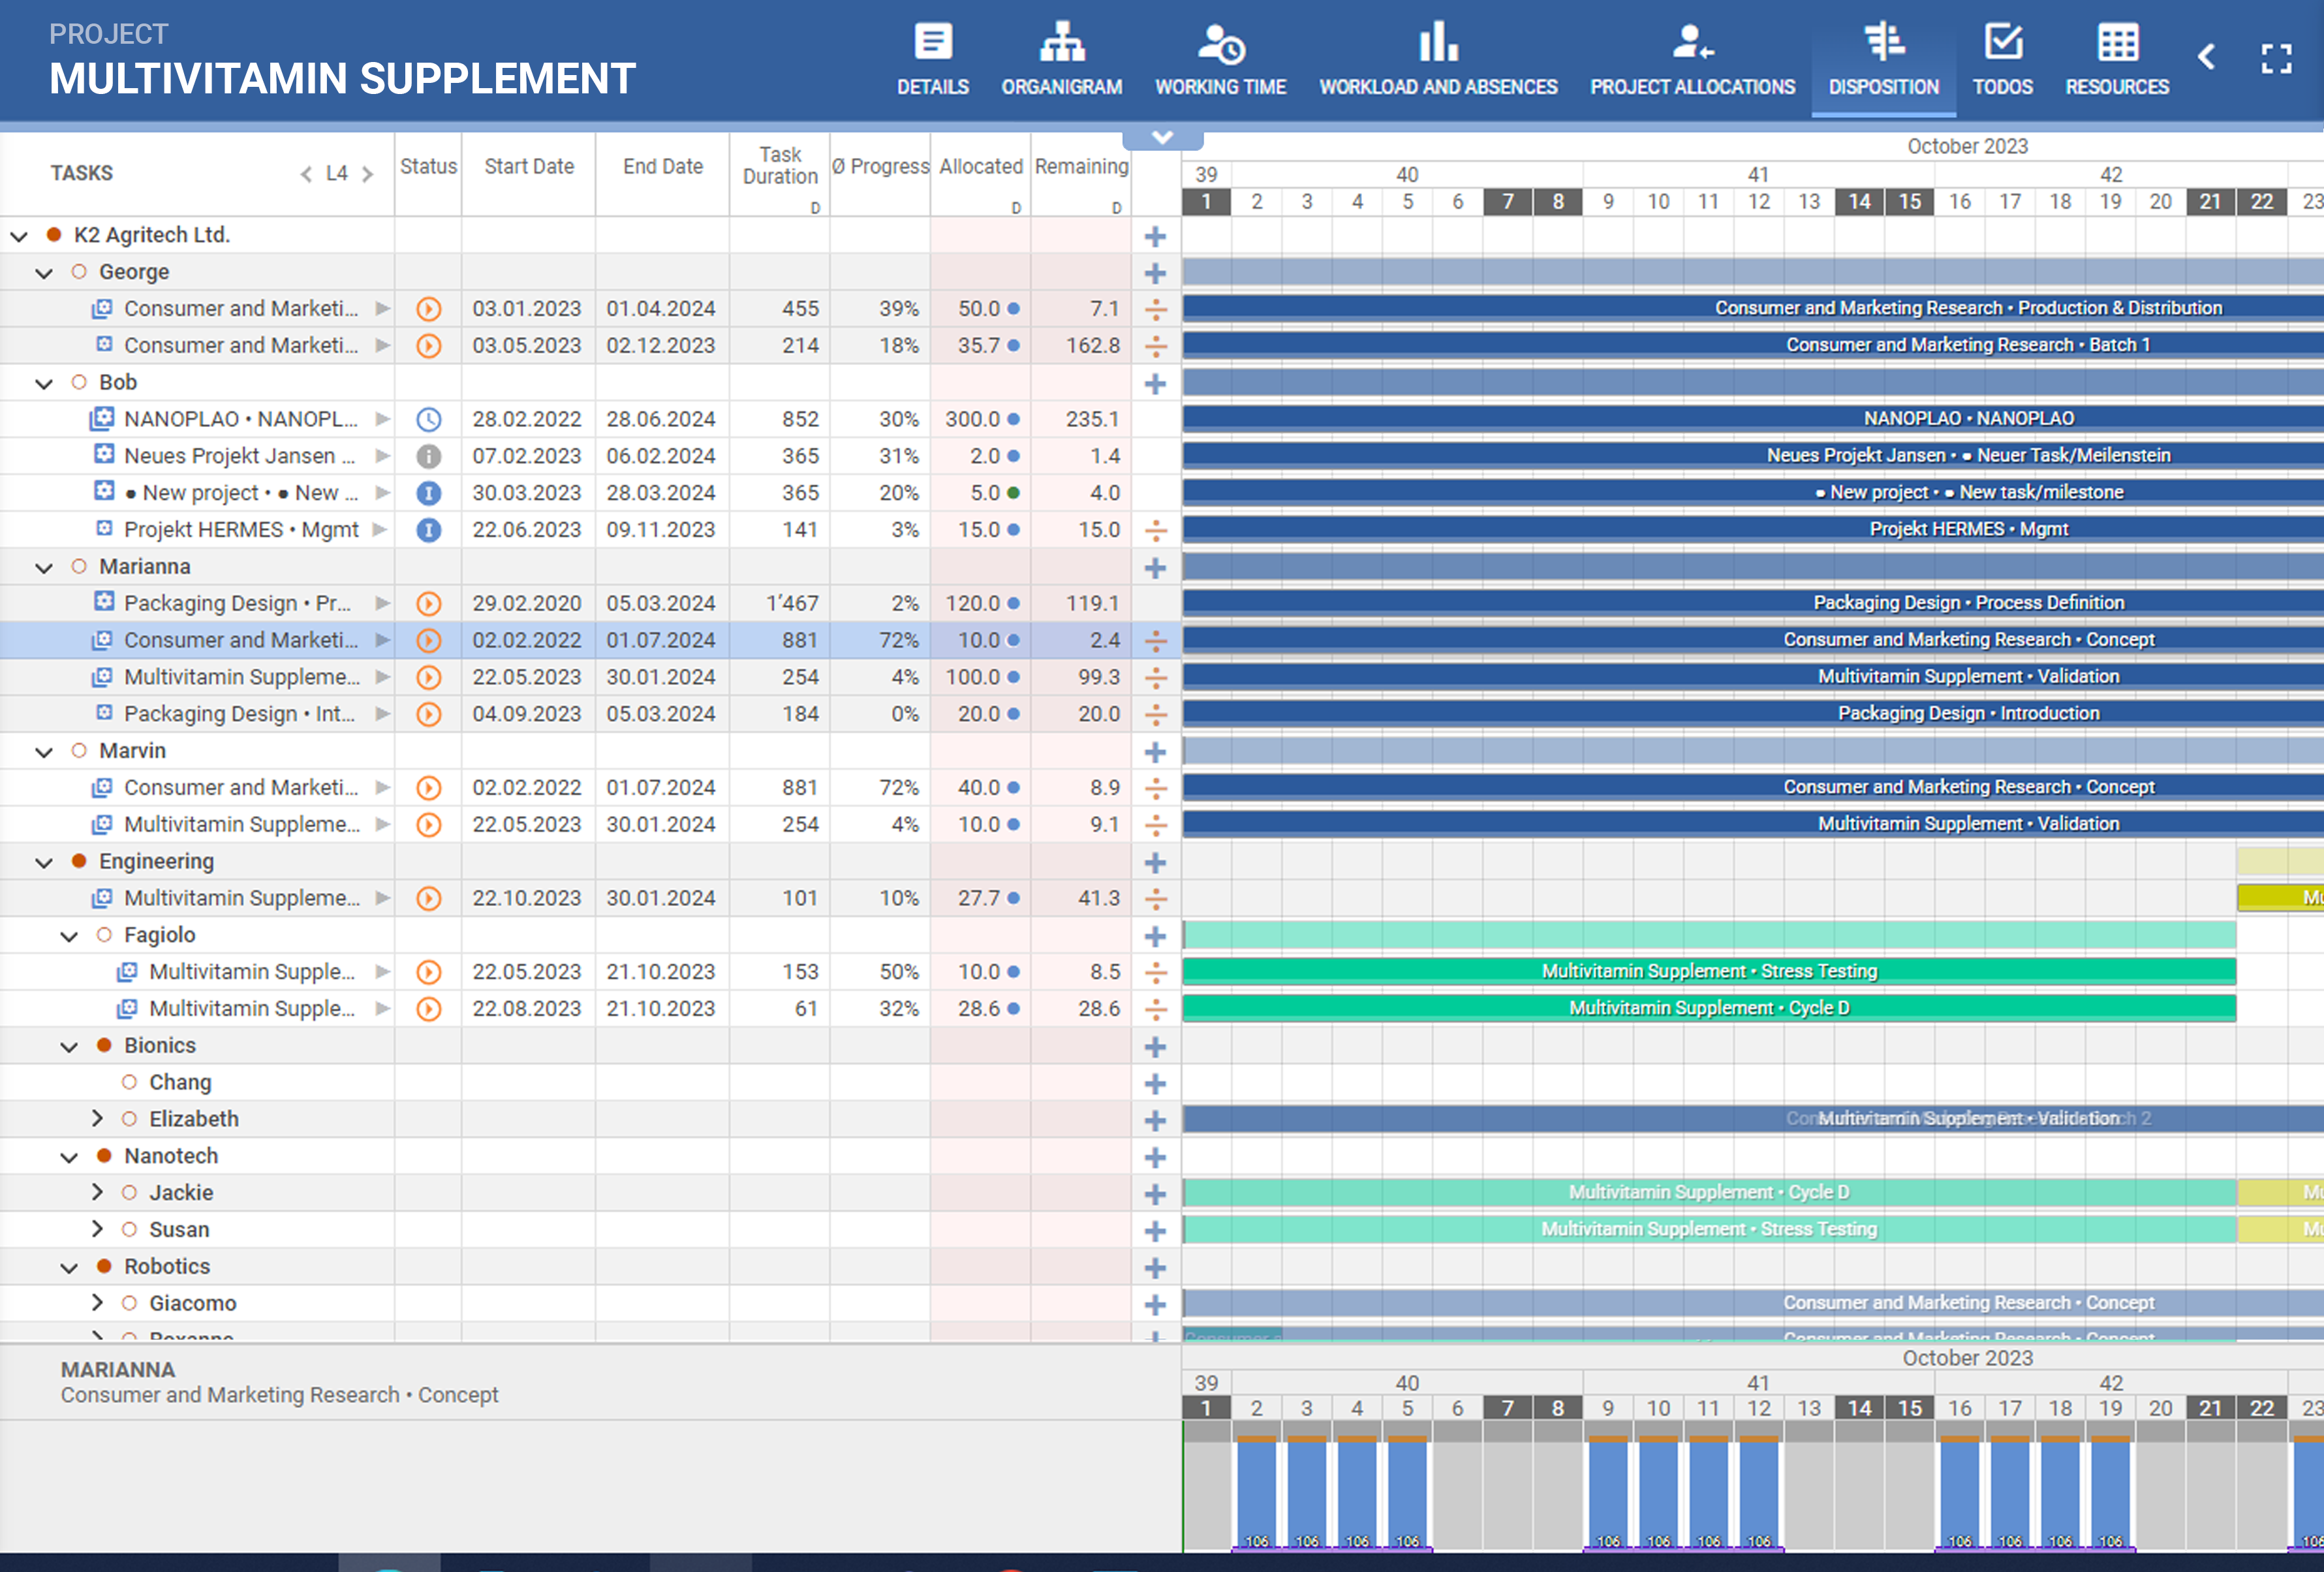Click play arrow next to Projekt HERMES
2324x1572 pixels.
[x=379, y=529]
